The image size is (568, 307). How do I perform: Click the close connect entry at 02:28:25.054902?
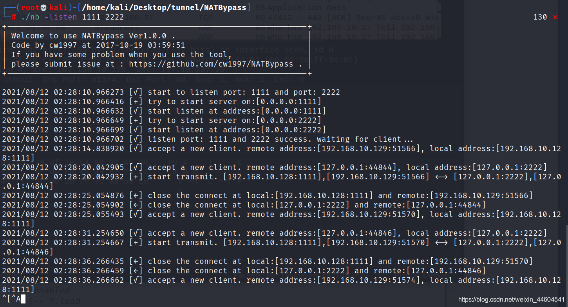pos(244,205)
